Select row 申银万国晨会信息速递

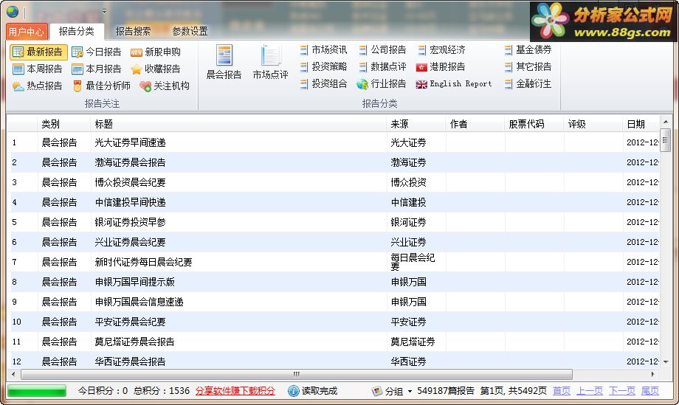click(x=334, y=302)
